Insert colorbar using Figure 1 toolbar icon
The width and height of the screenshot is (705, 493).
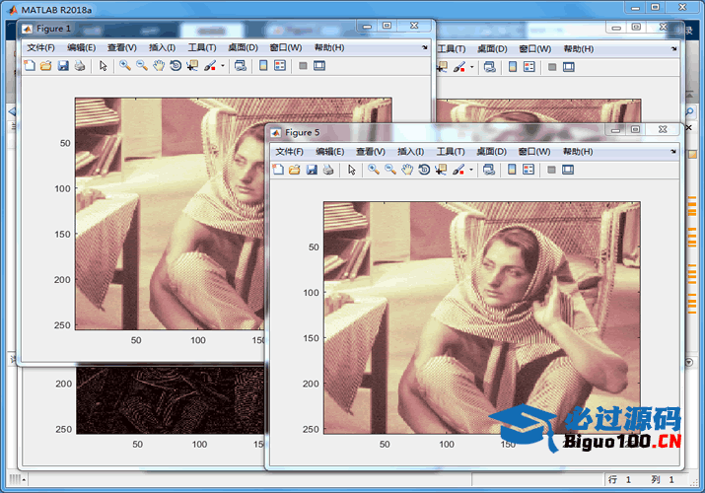(x=263, y=66)
